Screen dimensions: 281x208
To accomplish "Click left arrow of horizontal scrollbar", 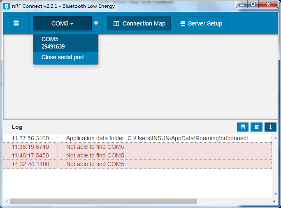I will point(7,201).
